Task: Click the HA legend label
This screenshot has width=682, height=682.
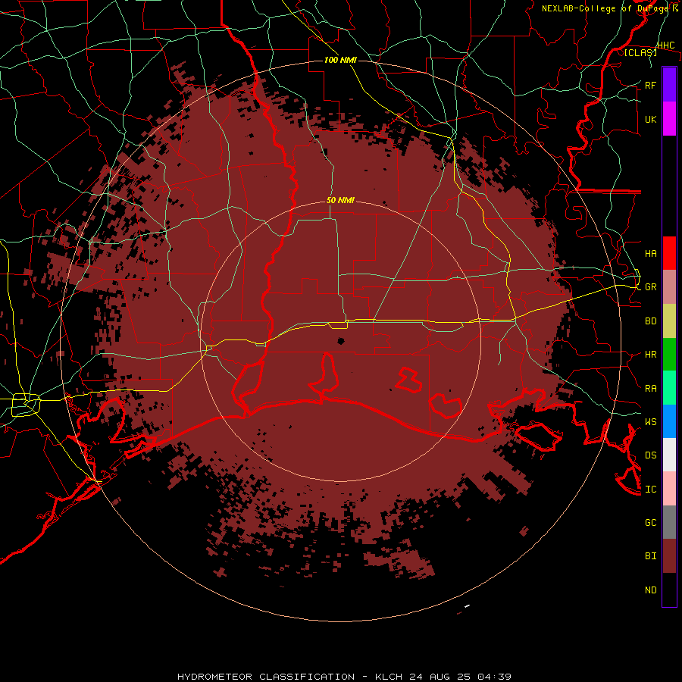Action: [651, 253]
